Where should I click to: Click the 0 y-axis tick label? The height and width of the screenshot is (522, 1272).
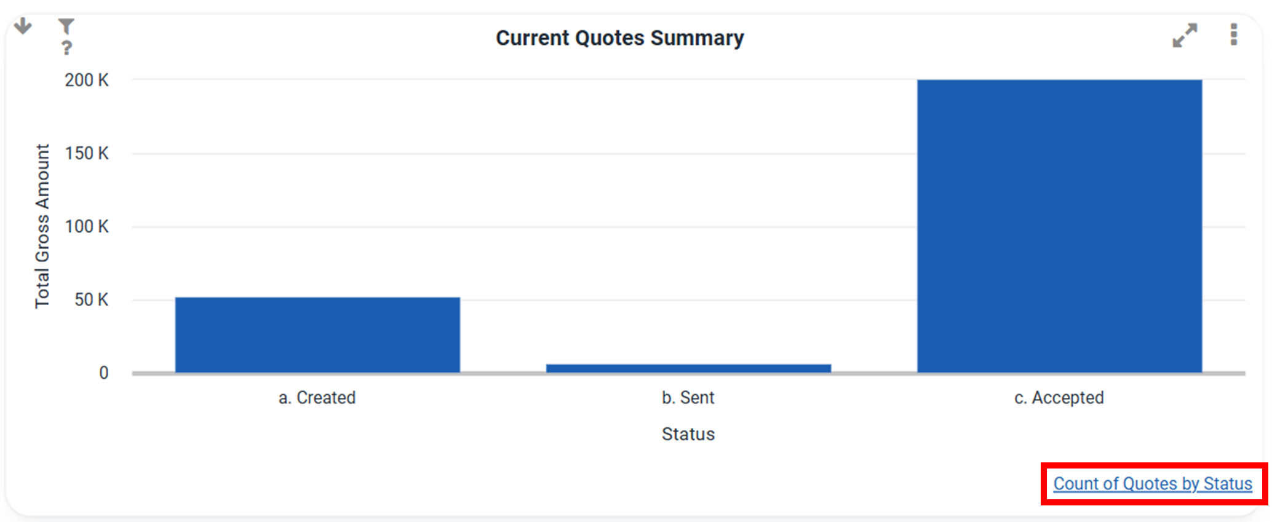click(103, 373)
